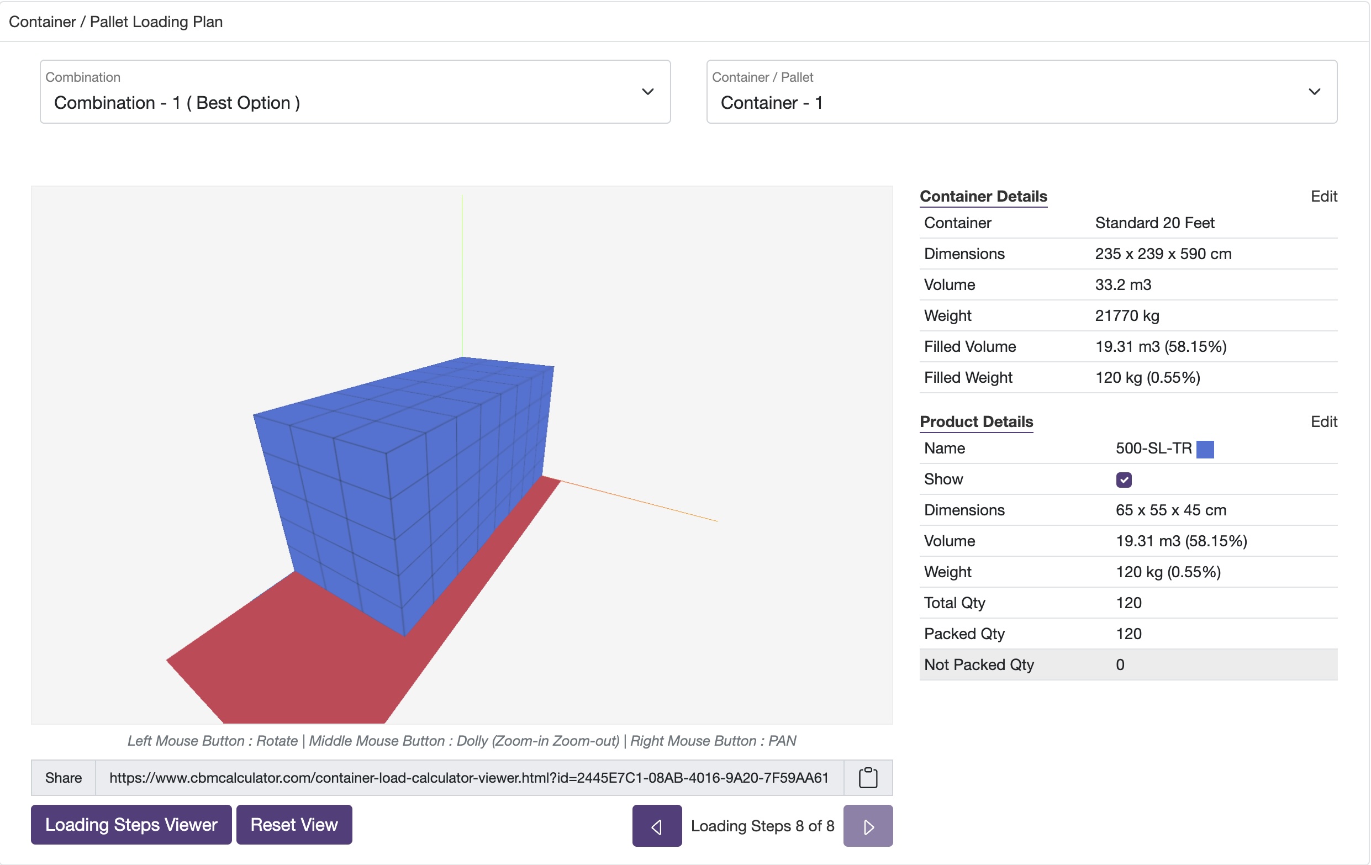Toggle the Show checkbox for product 500-SL-TR
The image size is (1371, 865).
pyautogui.click(x=1125, y=480)
